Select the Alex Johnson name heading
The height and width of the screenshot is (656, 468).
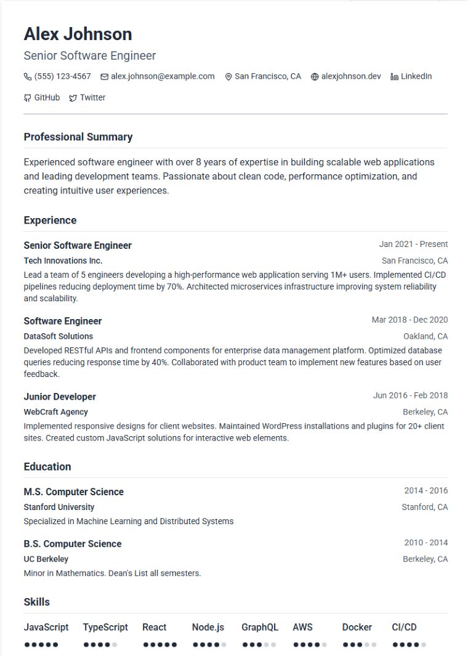pyautogui.click(x=78, y=34)
